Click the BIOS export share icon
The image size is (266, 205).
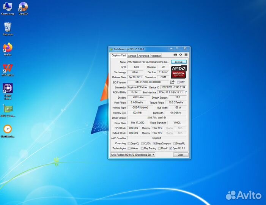pos(172,82)
